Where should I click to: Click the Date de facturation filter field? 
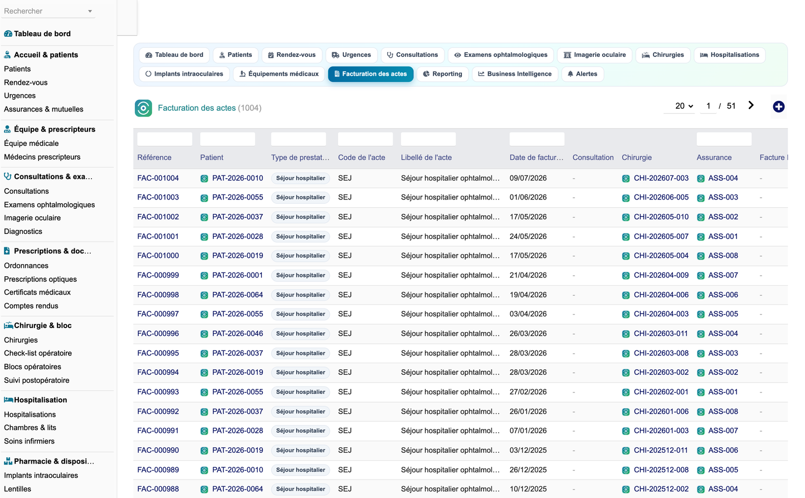[537, 139]
